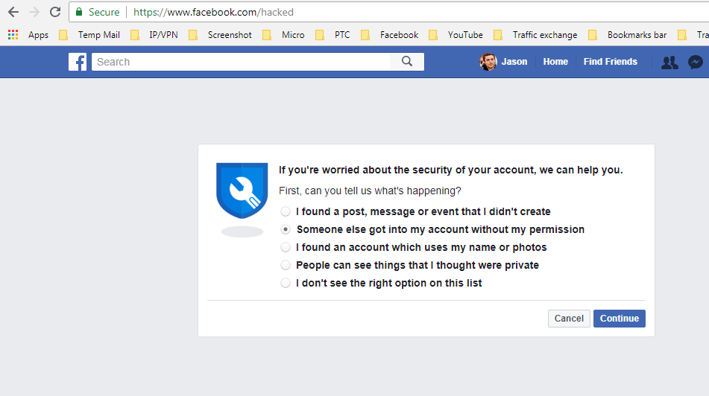Click the Facebook logo icon

pos(78,62)
